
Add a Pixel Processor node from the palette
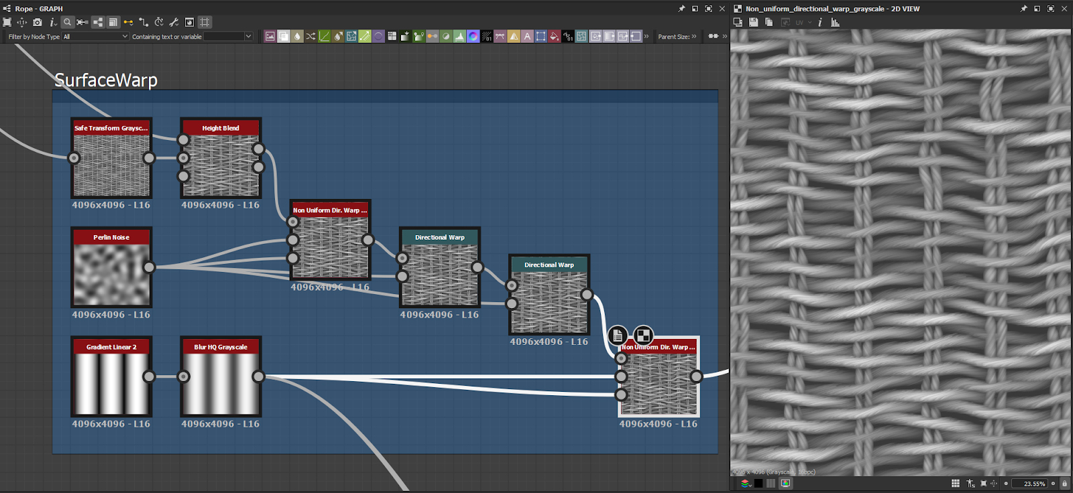pyautogui.click(x=487, y=36)
